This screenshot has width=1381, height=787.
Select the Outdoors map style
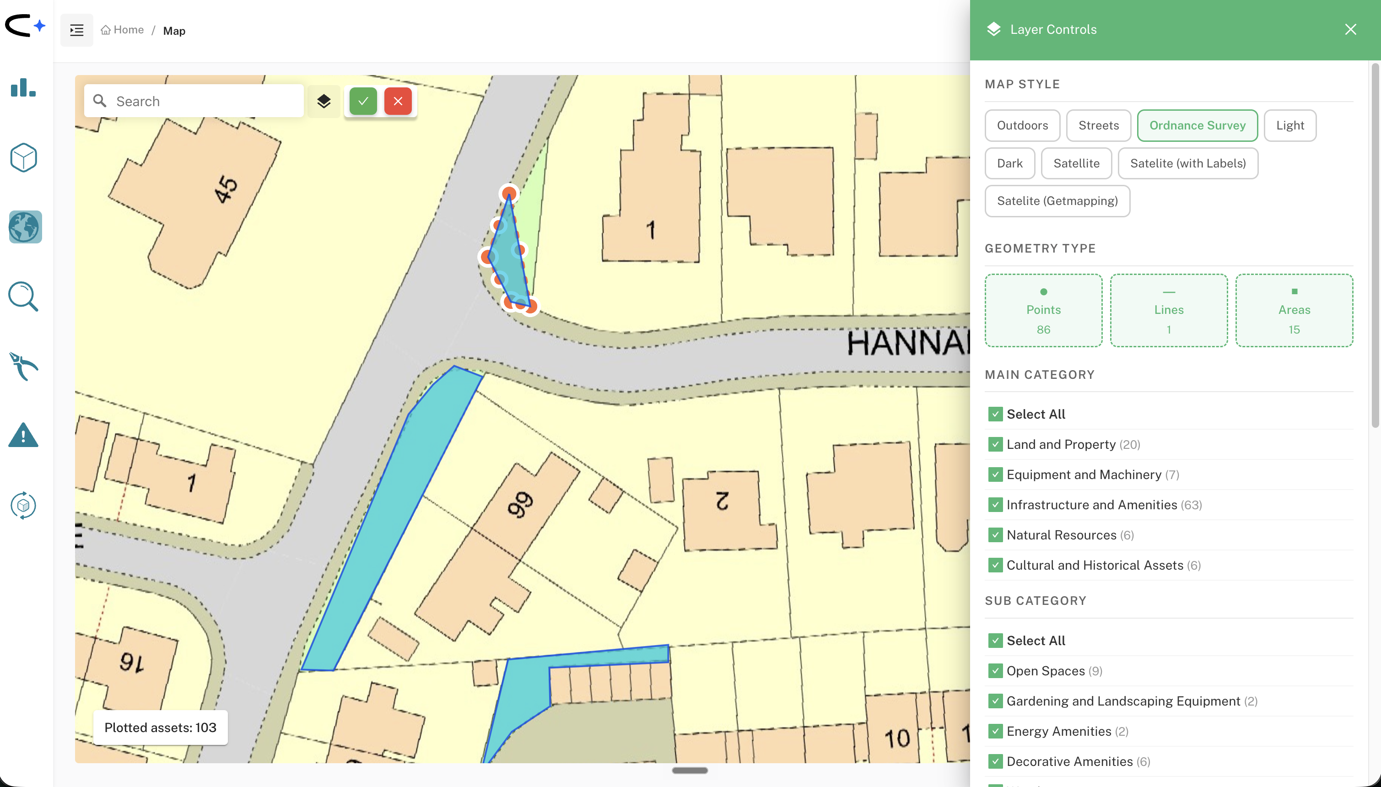coord(1022,125)
